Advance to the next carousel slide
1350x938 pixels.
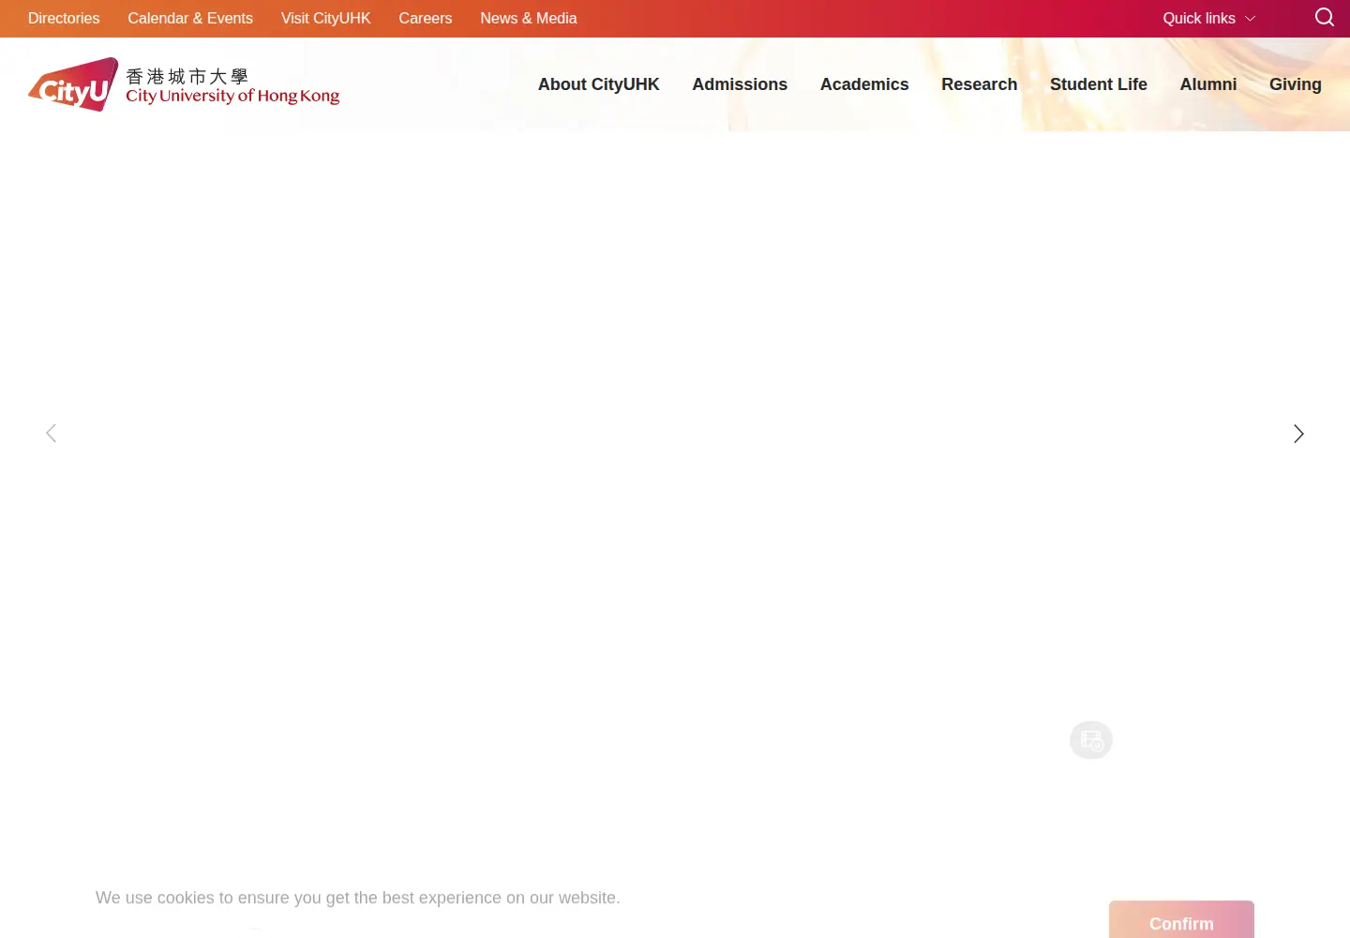pyautogui.click(x=1298, y=433)
